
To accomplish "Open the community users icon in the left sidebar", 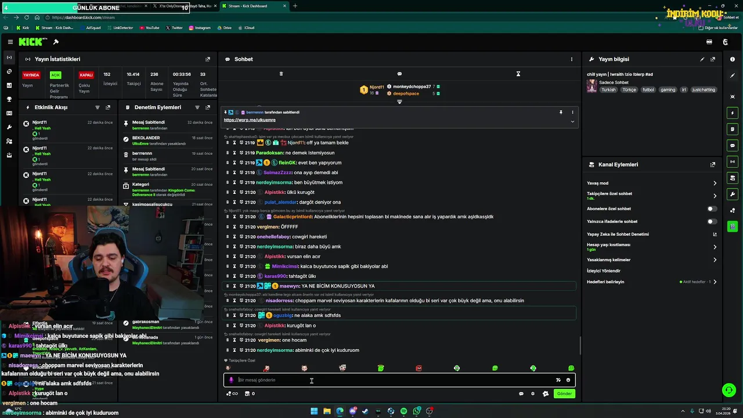I will pos(9,141).
